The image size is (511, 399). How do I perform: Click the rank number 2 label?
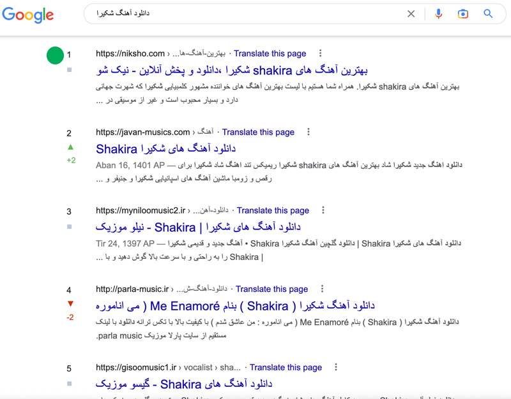tap(69, 133)
